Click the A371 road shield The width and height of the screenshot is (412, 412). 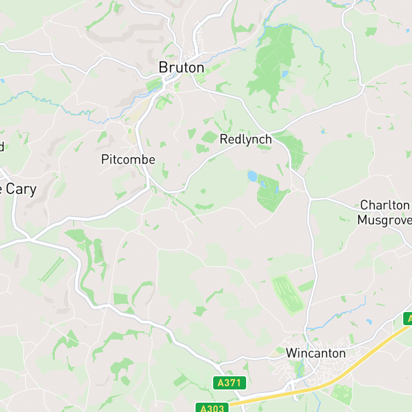pos(230,383)
